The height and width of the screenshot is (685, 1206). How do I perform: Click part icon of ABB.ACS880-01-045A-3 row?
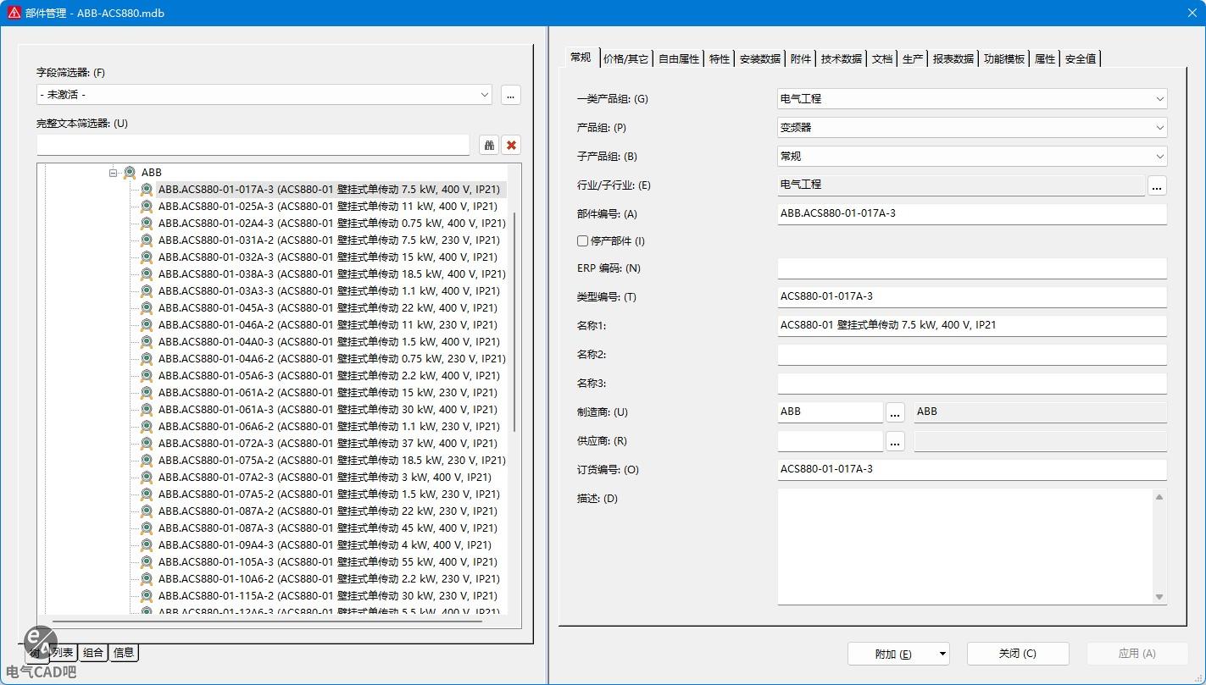147,308
